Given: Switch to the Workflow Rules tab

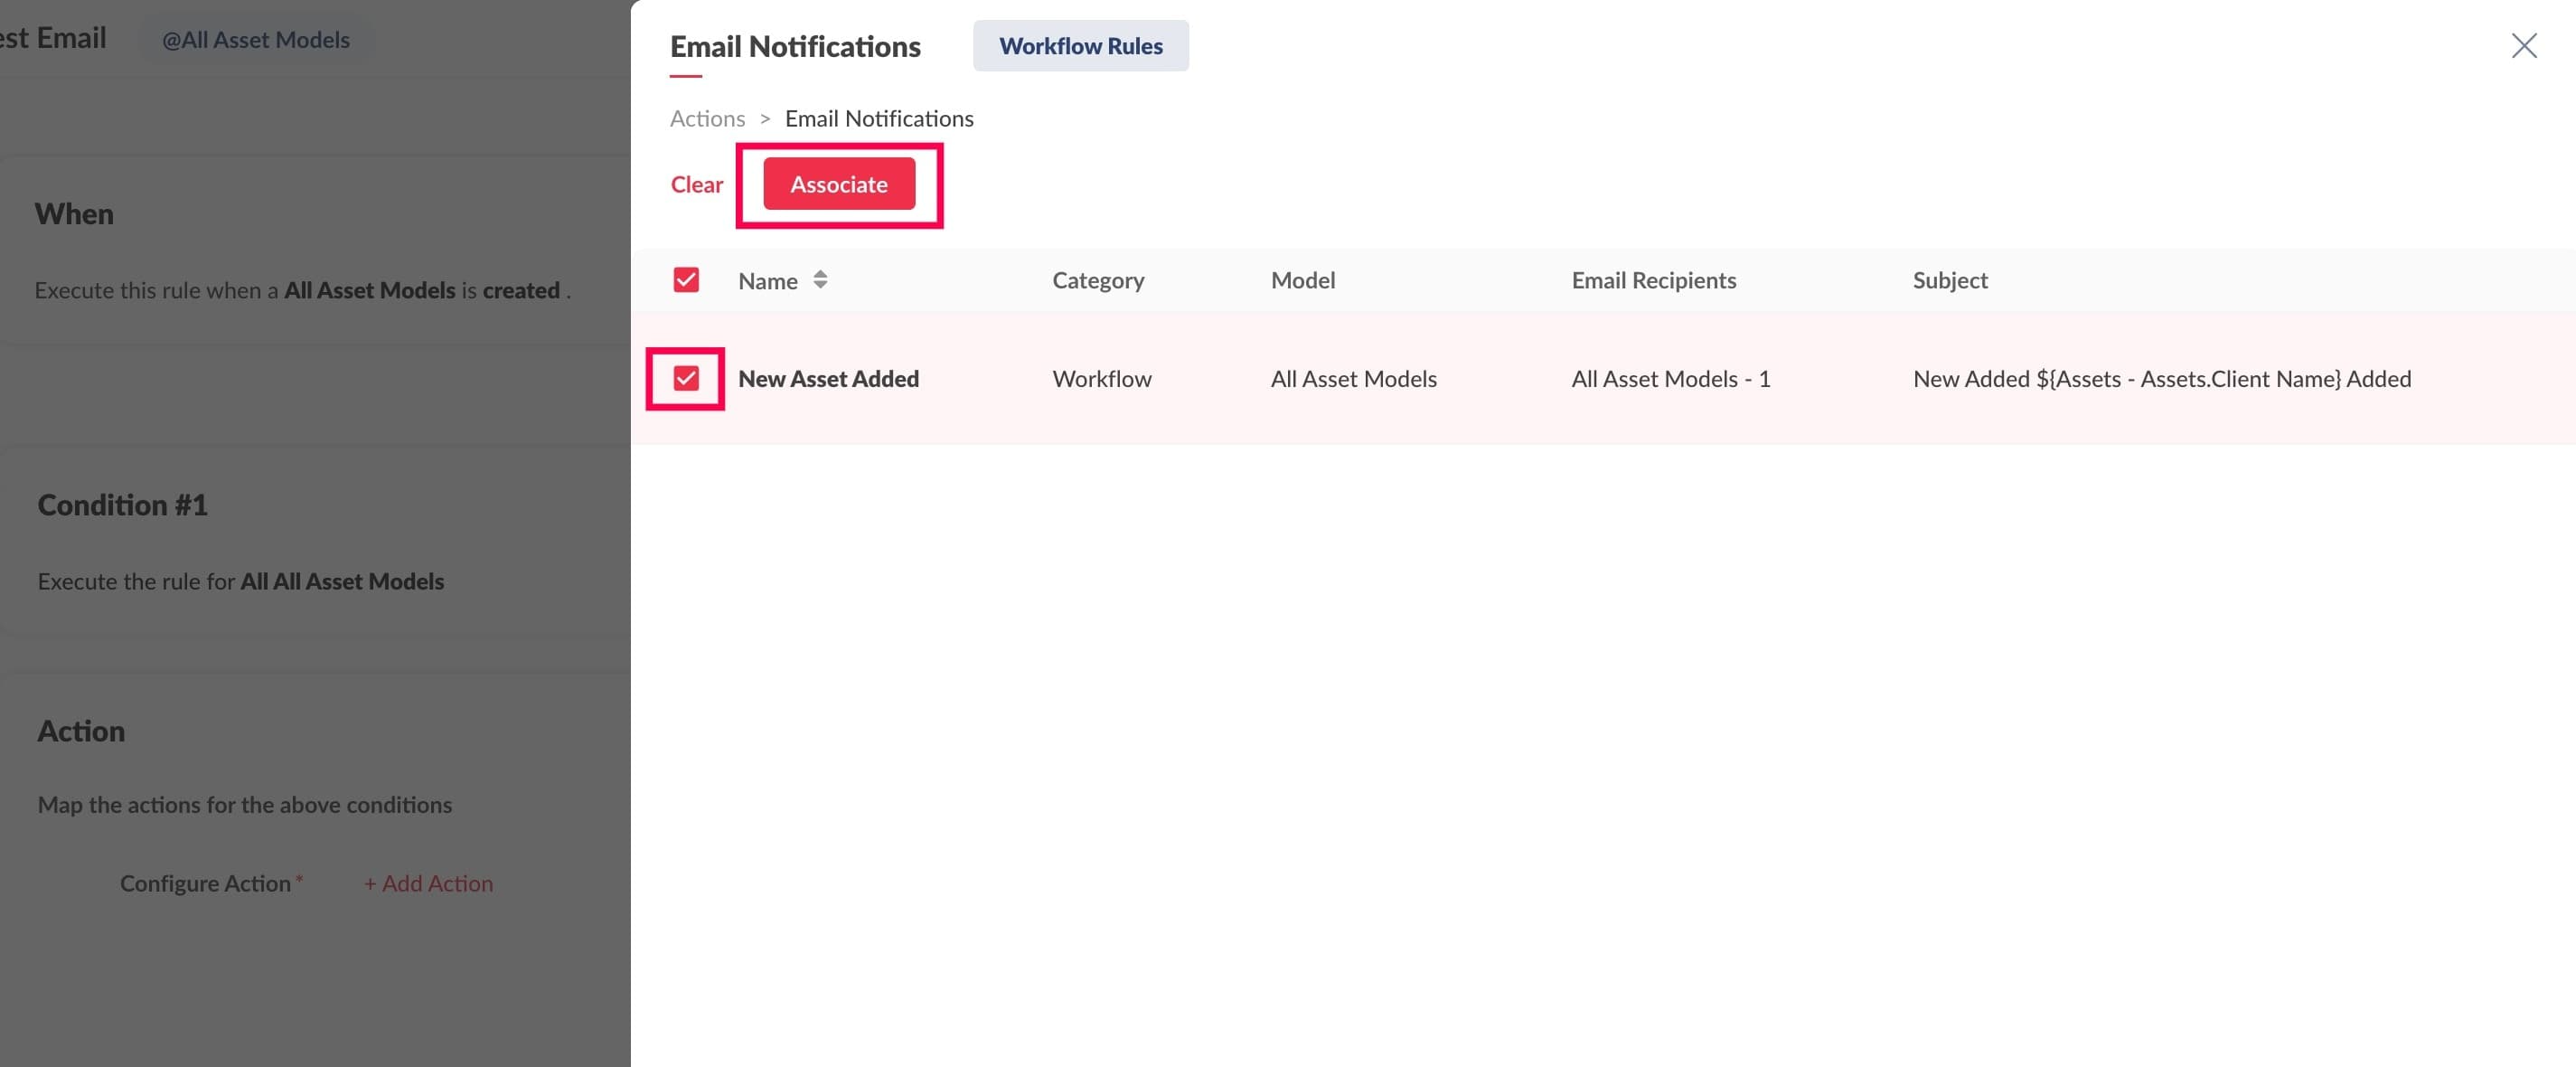Looking at the screenshot, I should click(x=1080, y=46).
